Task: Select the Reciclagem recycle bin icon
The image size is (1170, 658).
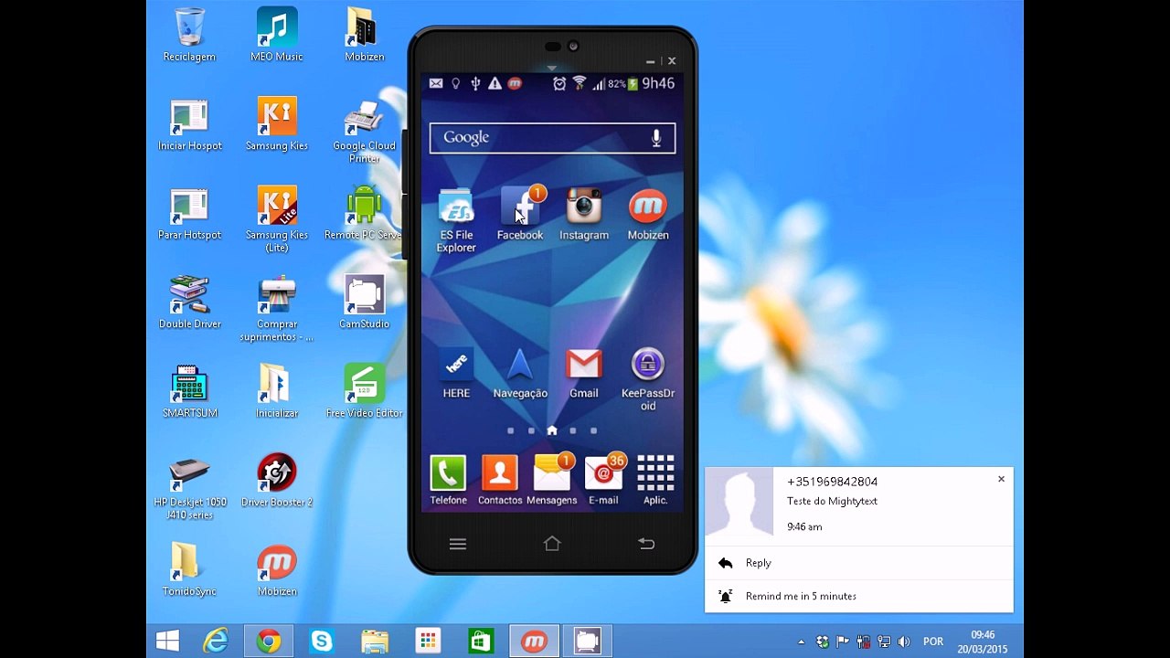Action: point(189,35)
